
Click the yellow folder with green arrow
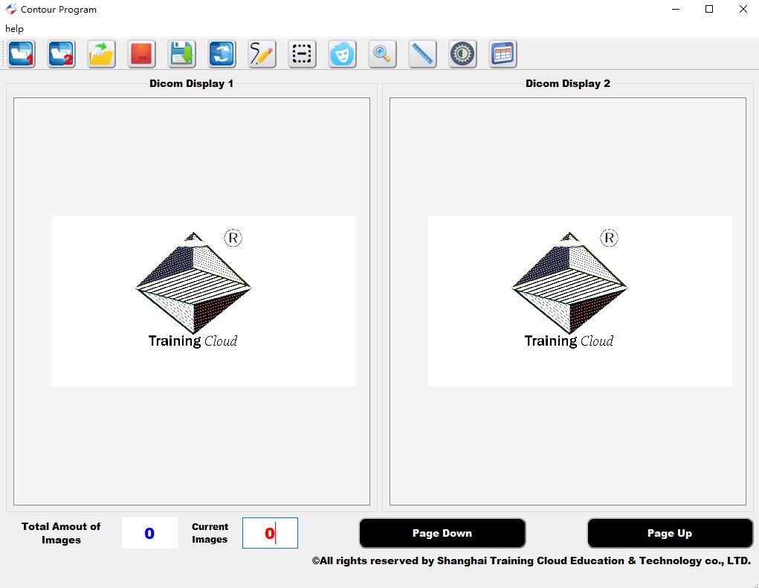102,54
